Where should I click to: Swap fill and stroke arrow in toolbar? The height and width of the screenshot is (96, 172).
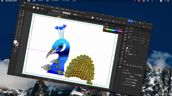[x=19, y=42]
